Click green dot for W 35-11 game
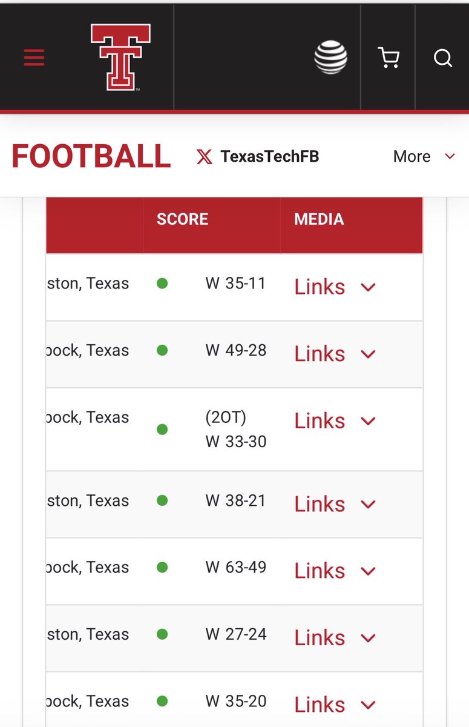Viewport: 469px width, 727px height. pyautogui.click(x=162, y=283)
